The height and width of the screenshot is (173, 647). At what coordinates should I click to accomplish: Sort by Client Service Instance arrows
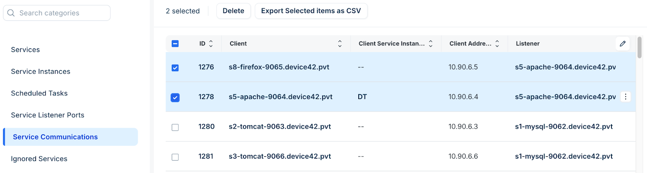click(x=431, y=44)
